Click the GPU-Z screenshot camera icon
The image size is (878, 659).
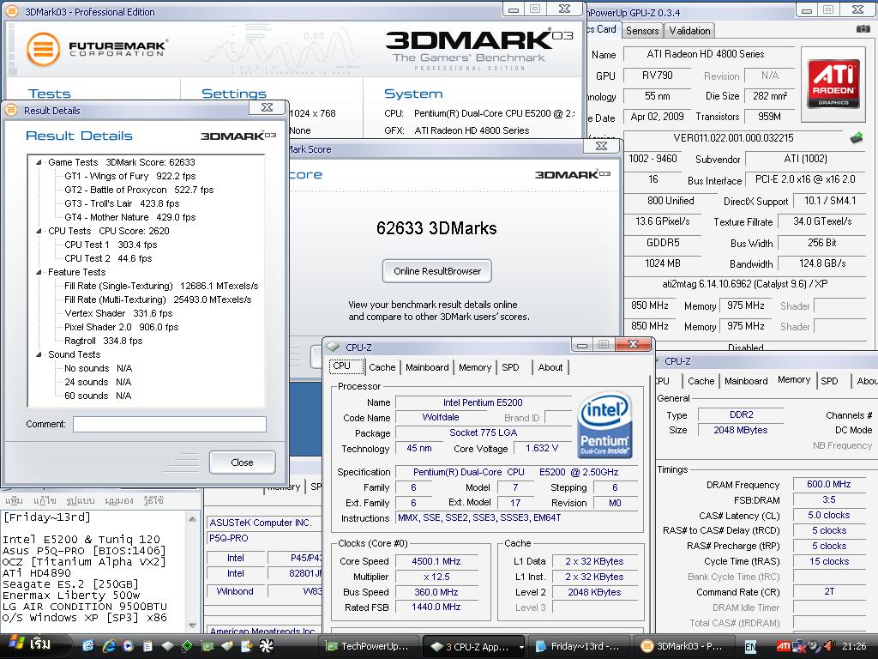(x=863, y=29)
